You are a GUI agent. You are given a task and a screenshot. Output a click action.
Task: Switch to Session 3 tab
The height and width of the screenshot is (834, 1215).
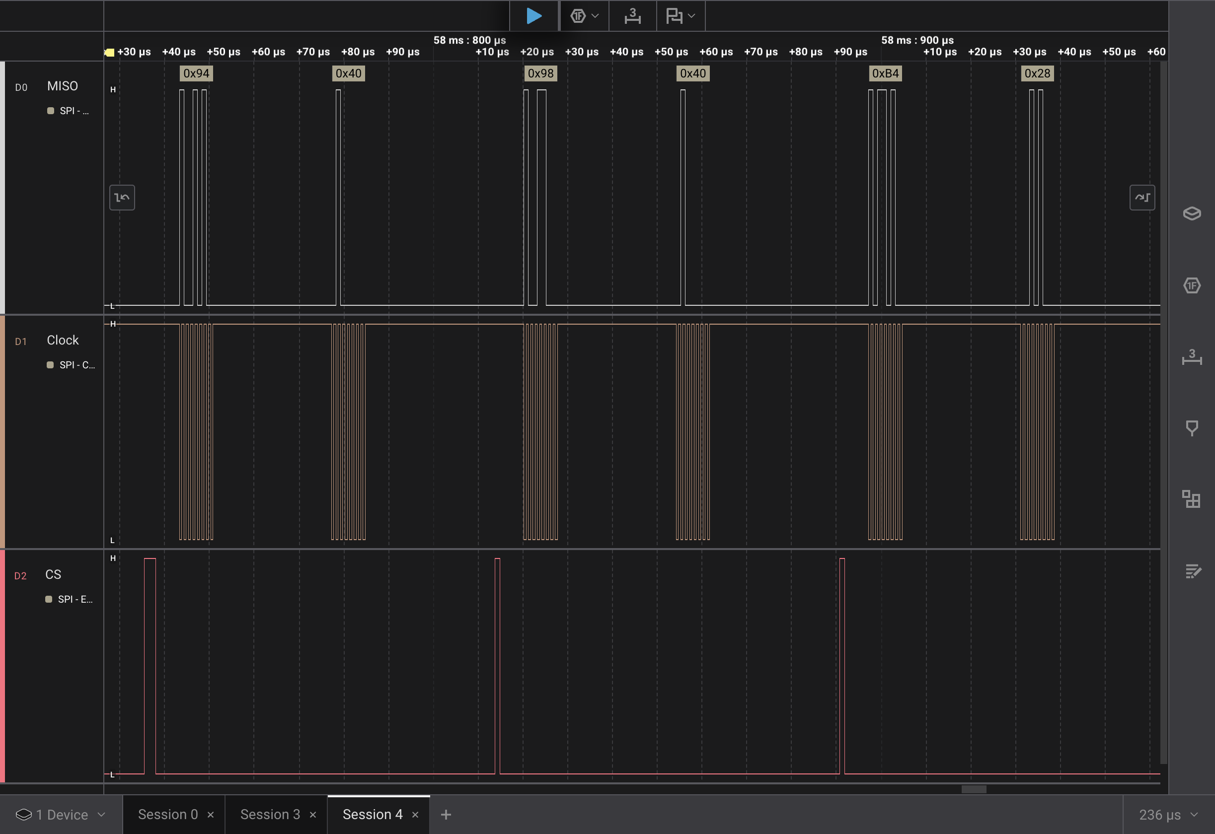[x=270, y=815]
